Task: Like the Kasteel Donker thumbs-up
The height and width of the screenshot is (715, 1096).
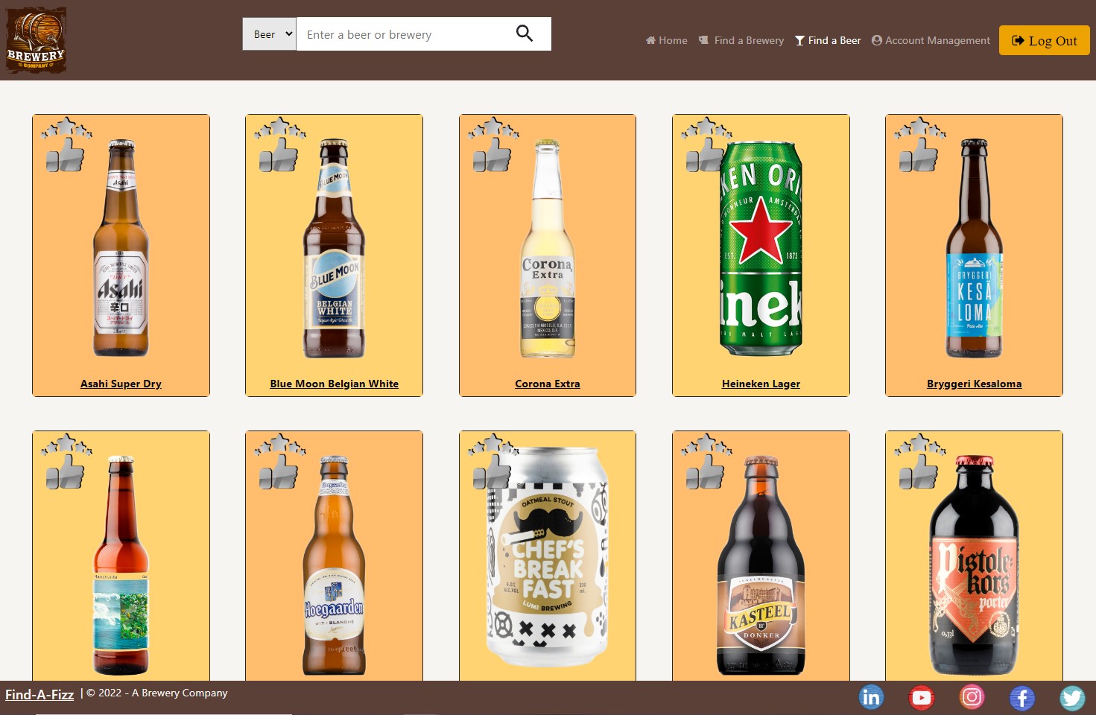Action: (x=705, y=471)
